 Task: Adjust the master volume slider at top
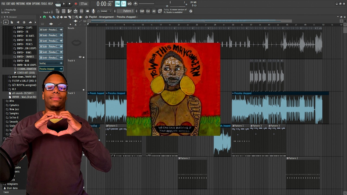click(x=146, y=4)
